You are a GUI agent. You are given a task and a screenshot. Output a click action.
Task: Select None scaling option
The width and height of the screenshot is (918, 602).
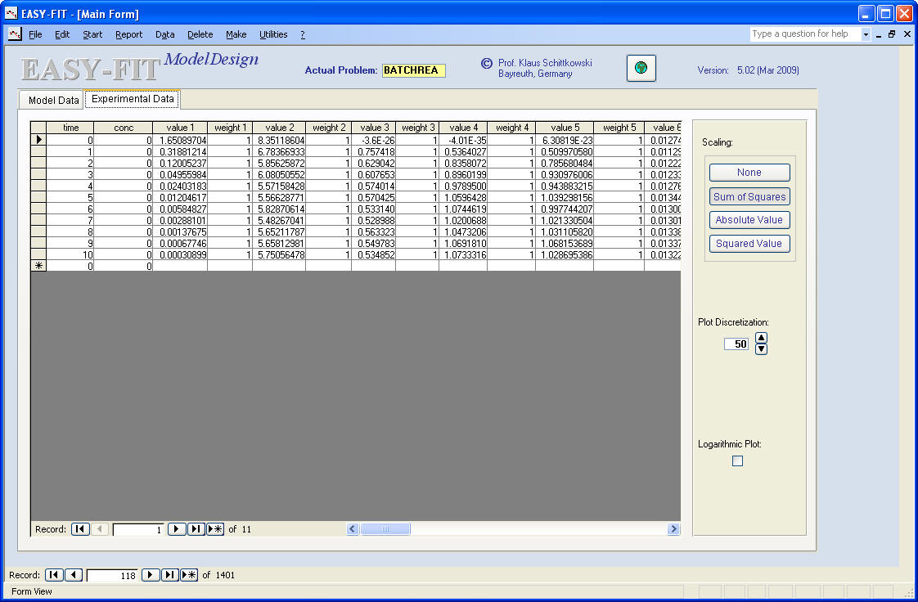coord(749,173)
